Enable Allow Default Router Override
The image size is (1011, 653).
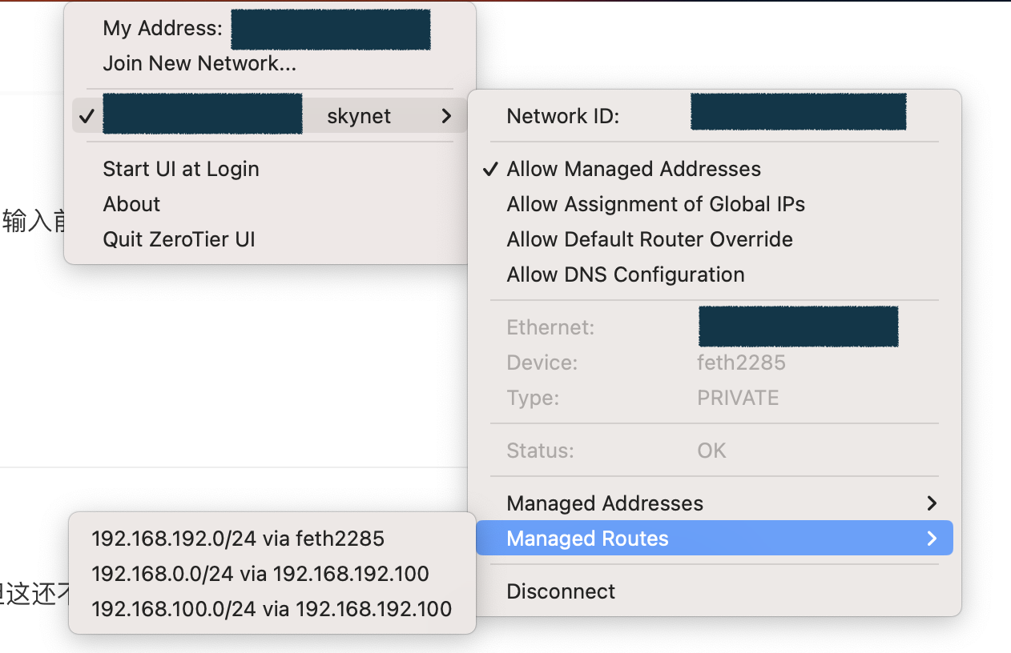pyautogui.click(x=650, y=239)
